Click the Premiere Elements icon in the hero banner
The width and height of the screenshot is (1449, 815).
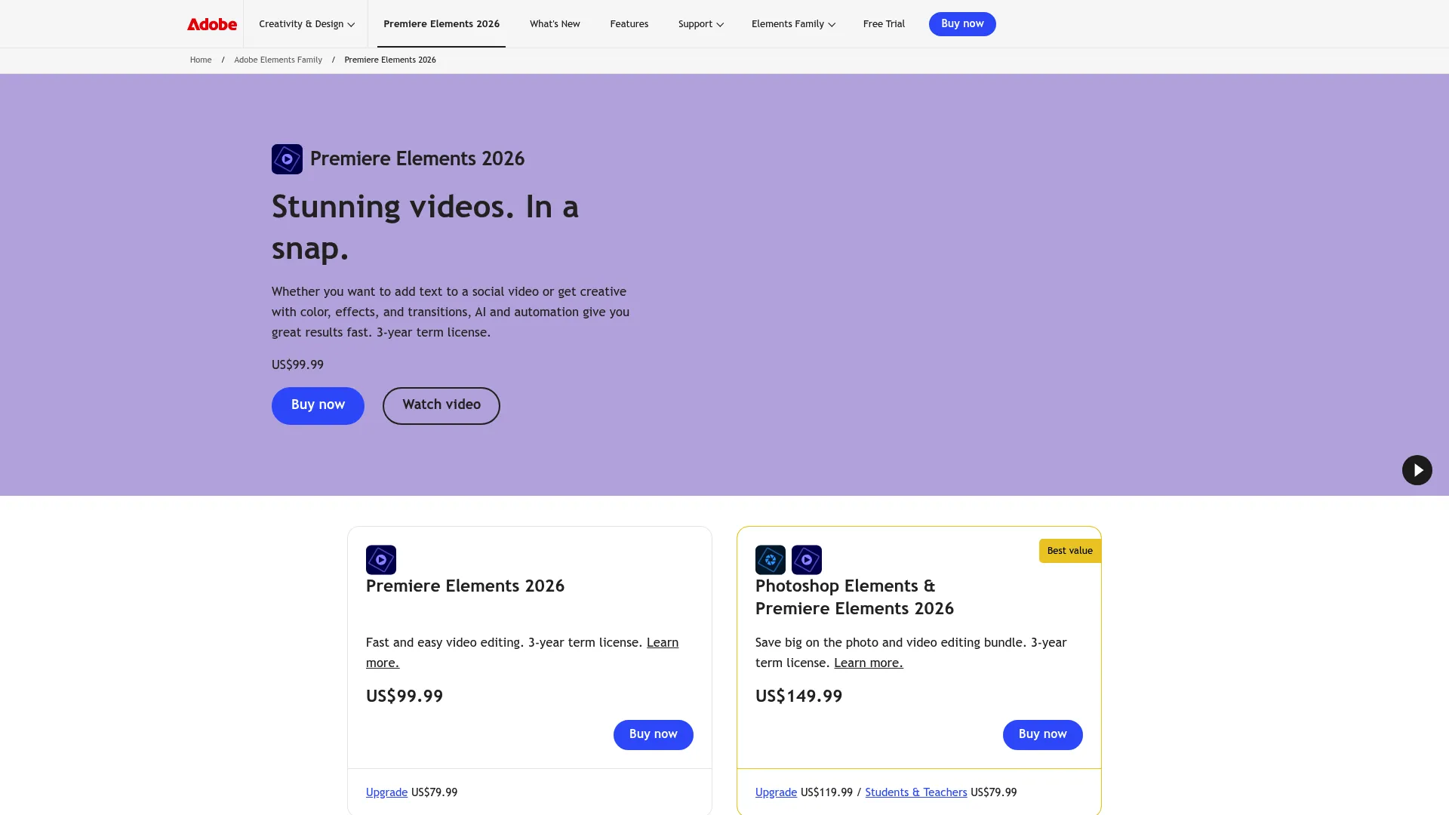[x=287, y=159]
